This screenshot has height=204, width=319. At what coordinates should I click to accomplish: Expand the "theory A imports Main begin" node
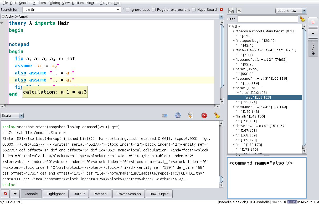234,31
